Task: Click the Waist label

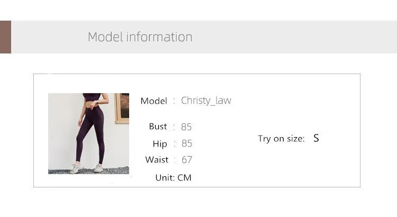Action: (157, 160)
